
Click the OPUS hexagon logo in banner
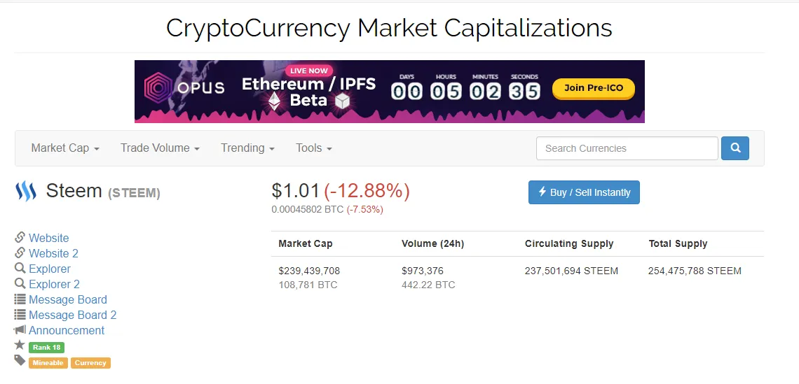[x=159, y=87]
